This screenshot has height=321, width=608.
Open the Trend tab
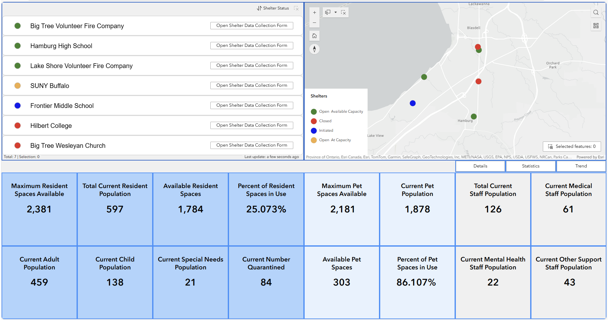[x=581, y=166]
